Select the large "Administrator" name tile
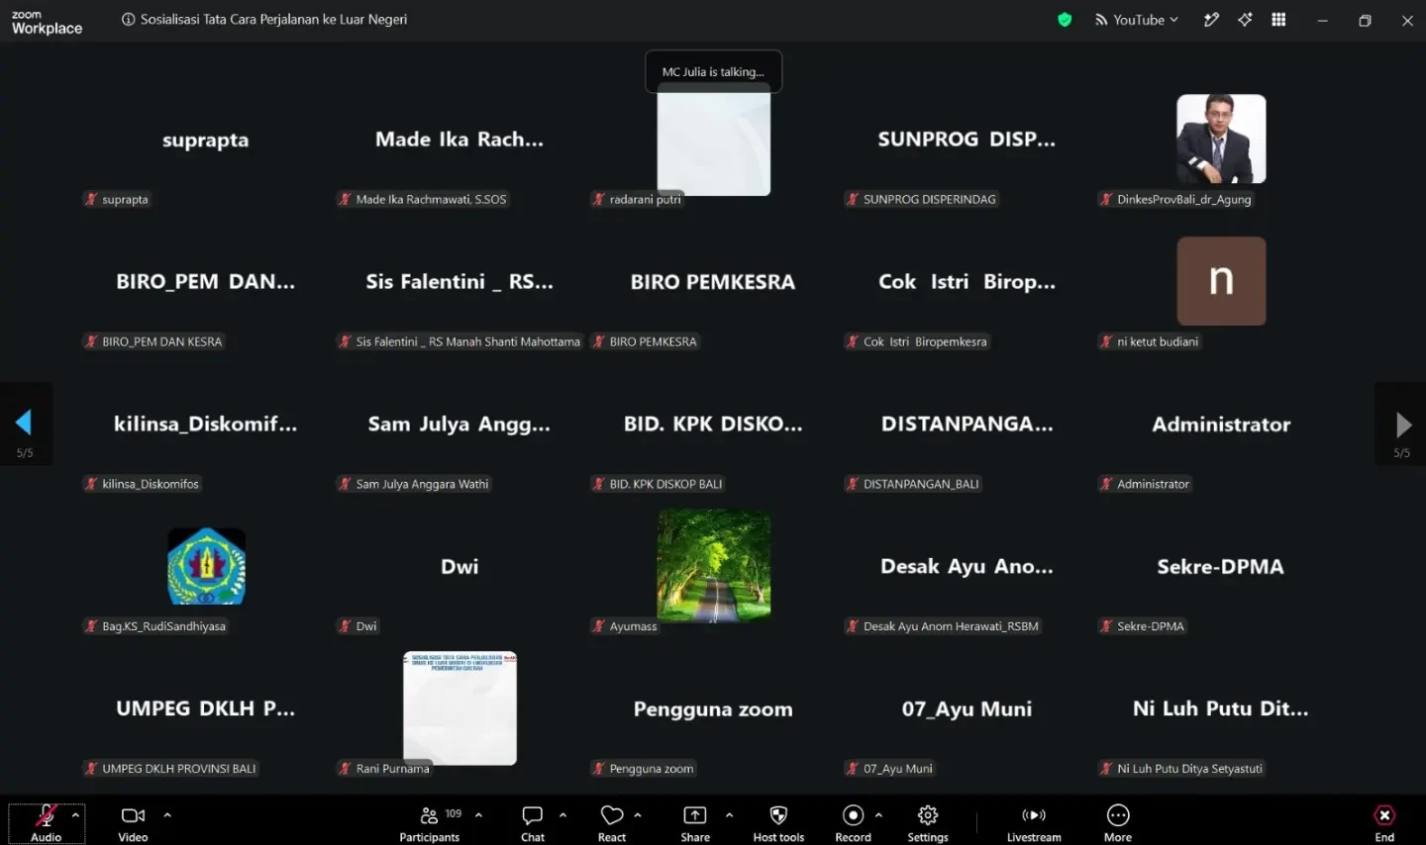Viewport: 1426px width, 845px height. pyautogui.click(x=1221, y=424)
